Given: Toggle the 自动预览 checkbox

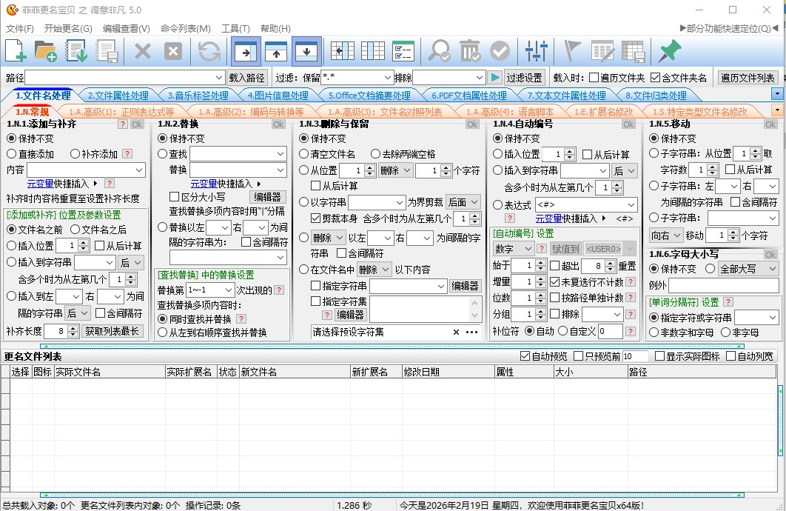Looking at the screenshot, I should [x=525, y=356].
